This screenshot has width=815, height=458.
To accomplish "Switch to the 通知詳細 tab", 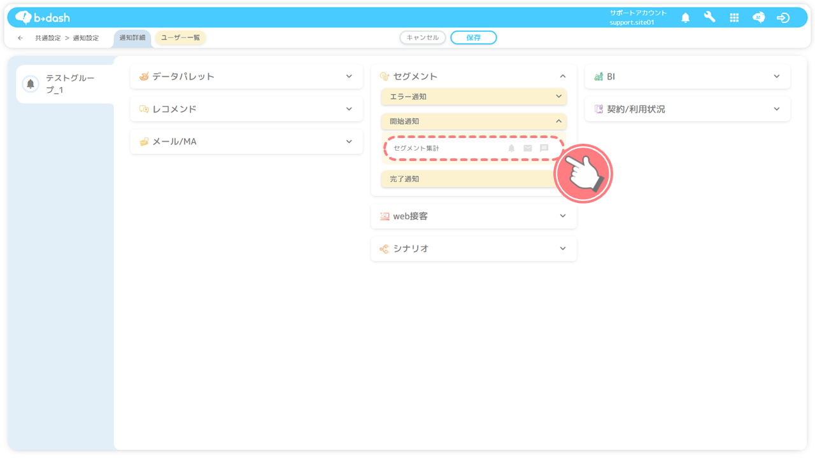I will (x=132, y=38).
